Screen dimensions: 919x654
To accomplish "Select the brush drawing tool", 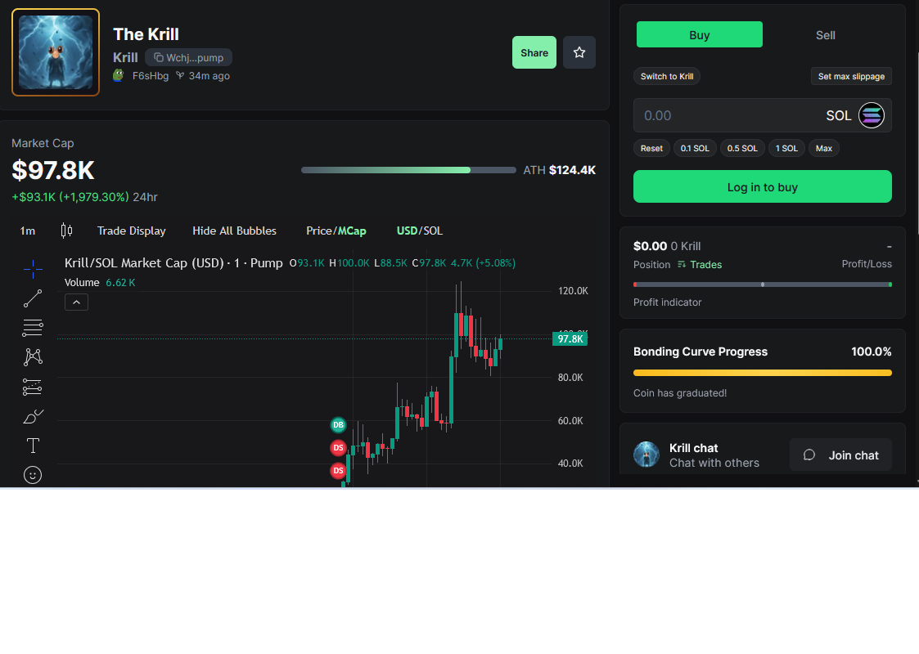I will 33,417.
